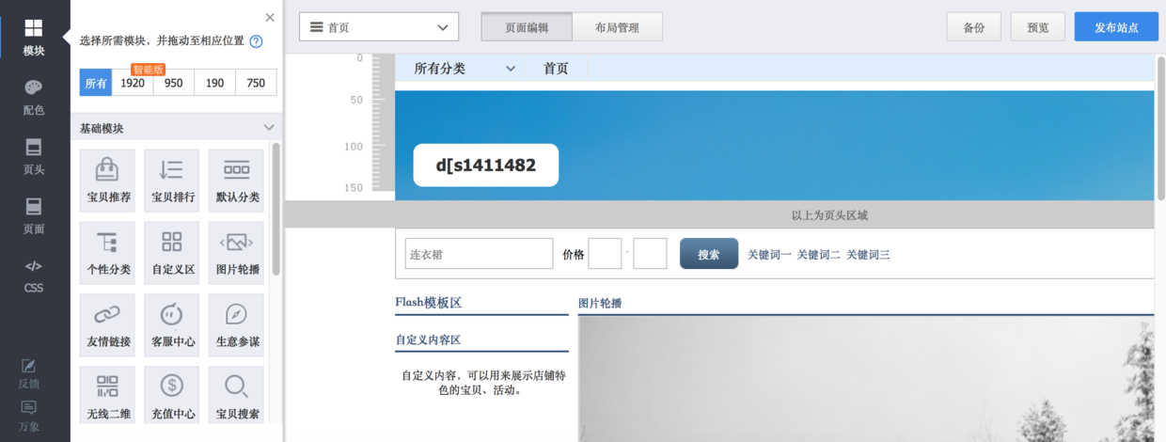Open the 配色 color scheme panel
Screen dimensions: 1166x442
tap(34, 97)
